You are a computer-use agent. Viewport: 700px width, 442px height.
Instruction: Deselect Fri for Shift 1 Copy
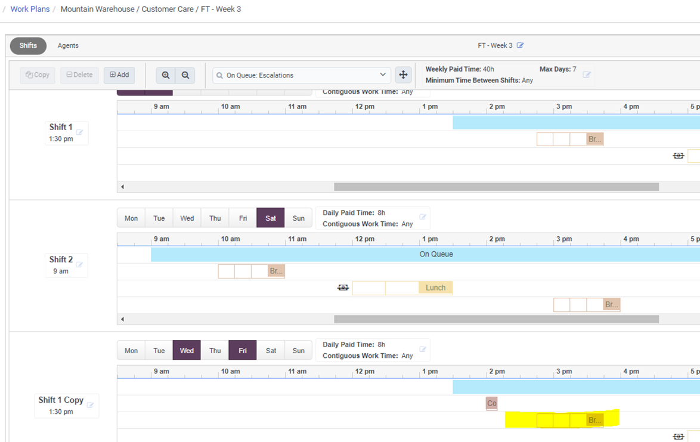click(243, 351)
